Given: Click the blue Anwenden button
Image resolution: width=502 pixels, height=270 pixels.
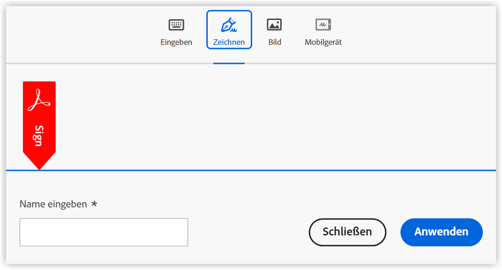Looking at the screenshot, I should point(442,232).
